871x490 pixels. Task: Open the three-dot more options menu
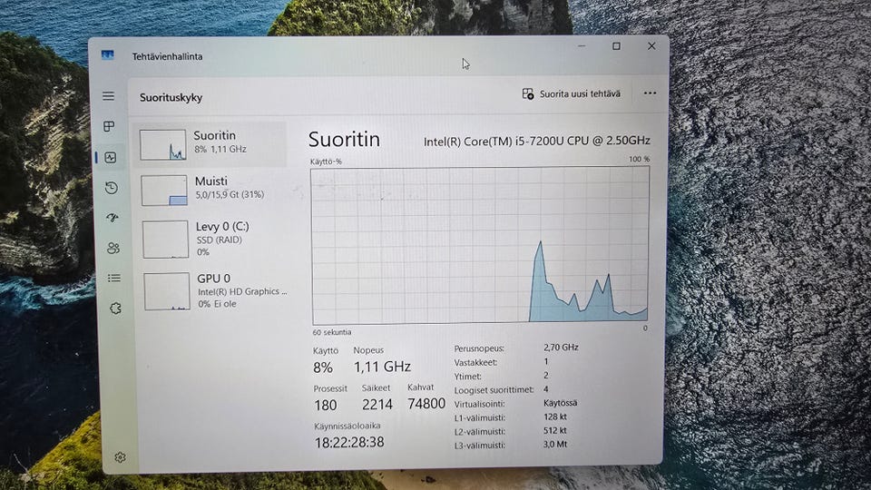click(650, 93)
